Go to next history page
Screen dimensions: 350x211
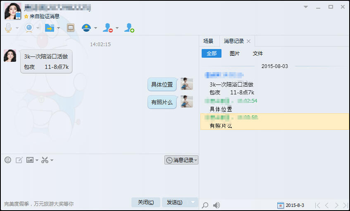point(336,205)
